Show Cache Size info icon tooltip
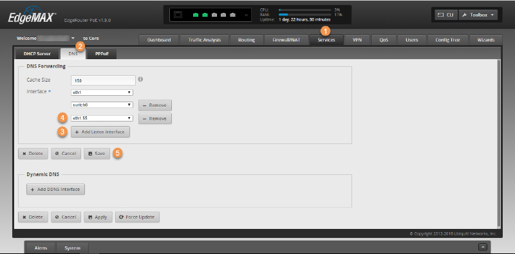The width and height of the screenshot is (515, 254). click(140, 80)
